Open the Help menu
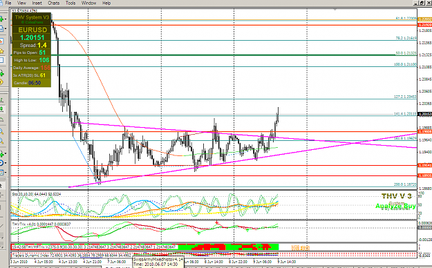This screenshot has height=268, width=432. coord(106,3)
